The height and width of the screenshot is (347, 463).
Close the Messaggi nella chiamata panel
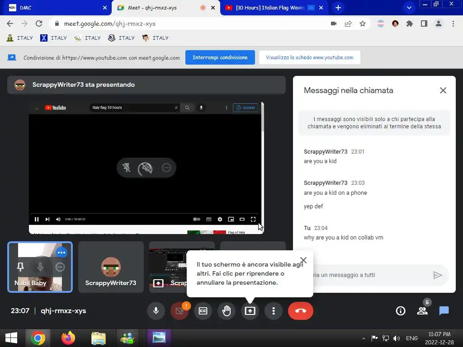click(x=443, y=90)
